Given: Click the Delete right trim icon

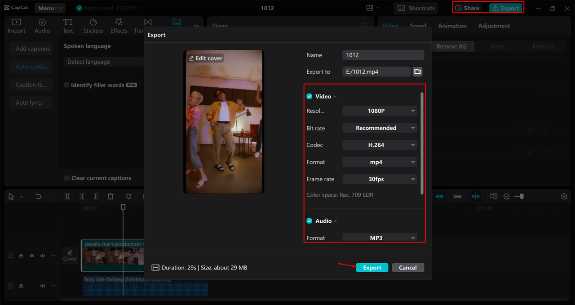Looking at the screenshot, I should click(96, 196).
